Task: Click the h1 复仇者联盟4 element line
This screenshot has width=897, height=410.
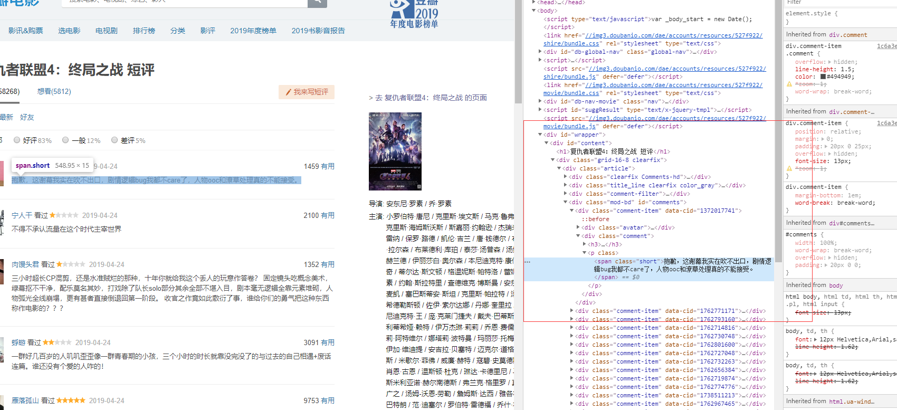Action: tap(613, 151)
